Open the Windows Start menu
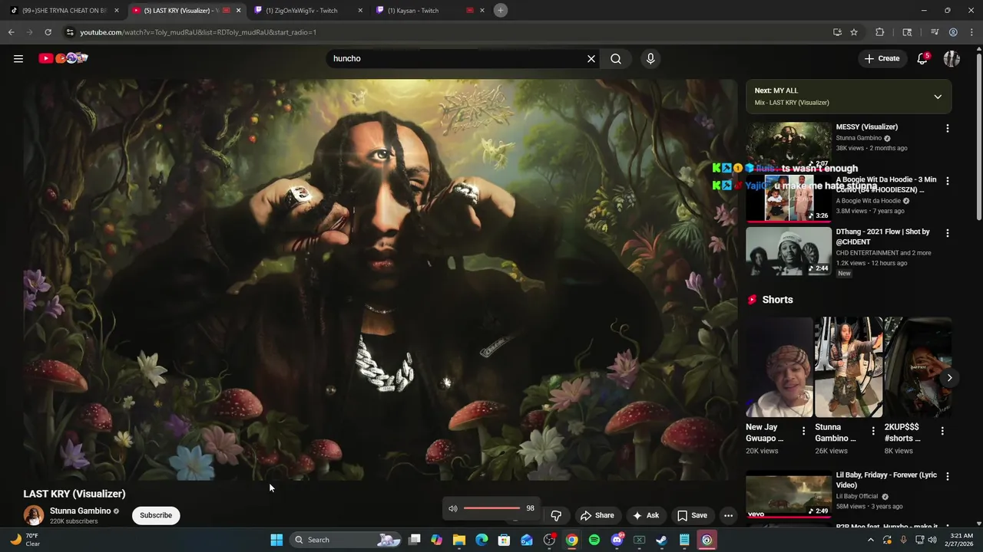The width and height of the screenshot is (983, 552). [x=276, y=540]
